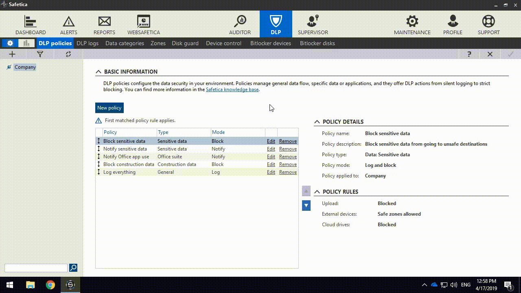Create a policy with New policy button
521x293 pixels.
pyautogui.click(x=109, y=107)
